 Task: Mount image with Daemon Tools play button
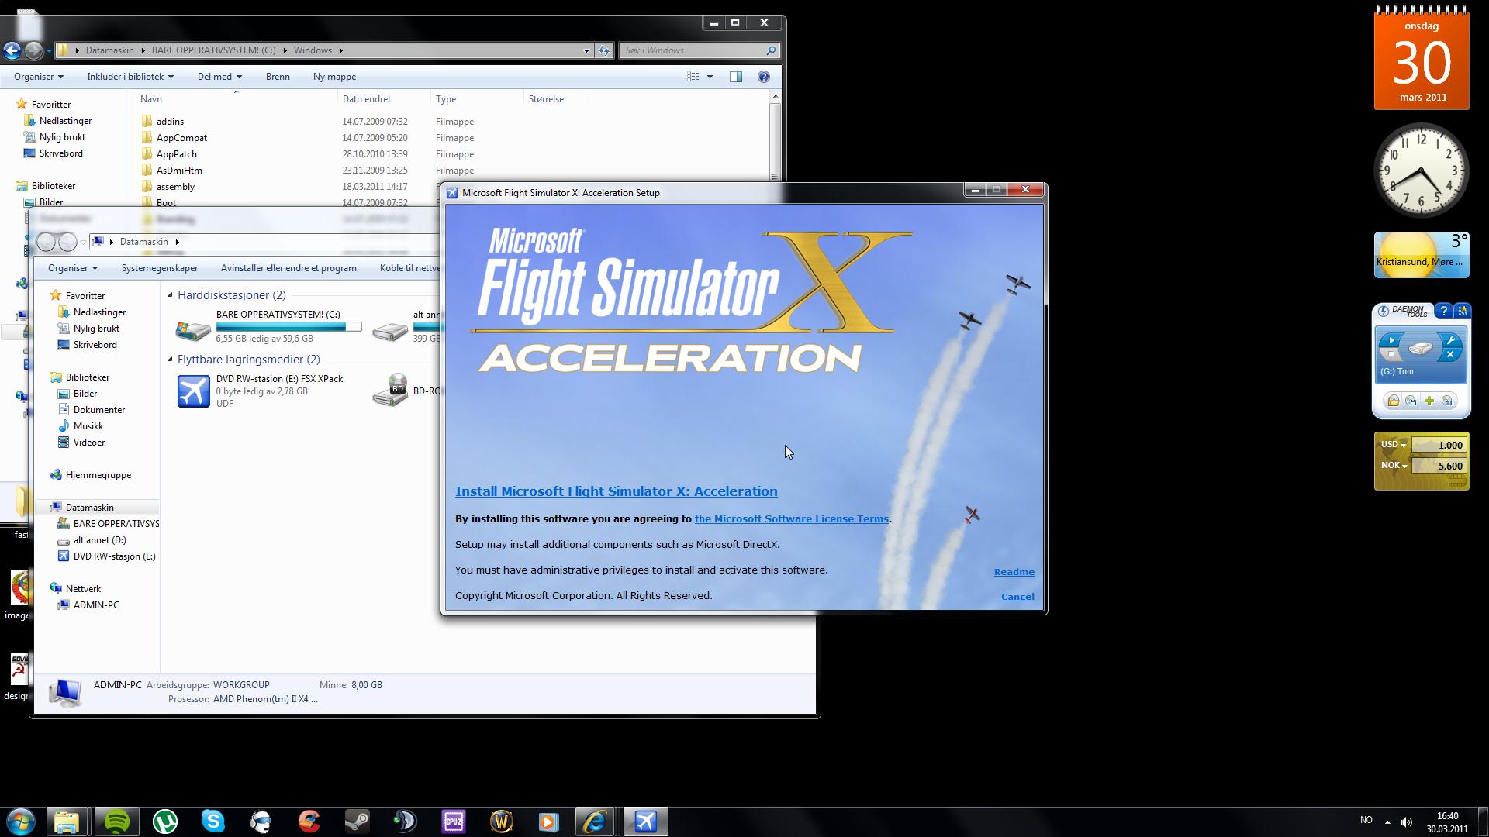coord(1391,340)
